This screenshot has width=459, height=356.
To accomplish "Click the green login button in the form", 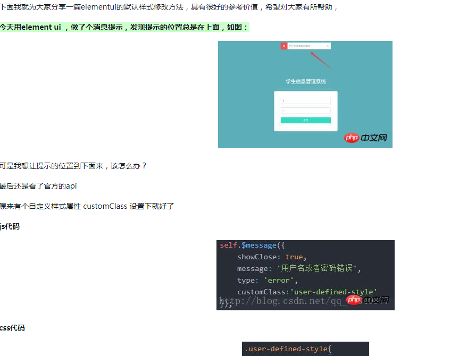I will pos(306,120).
